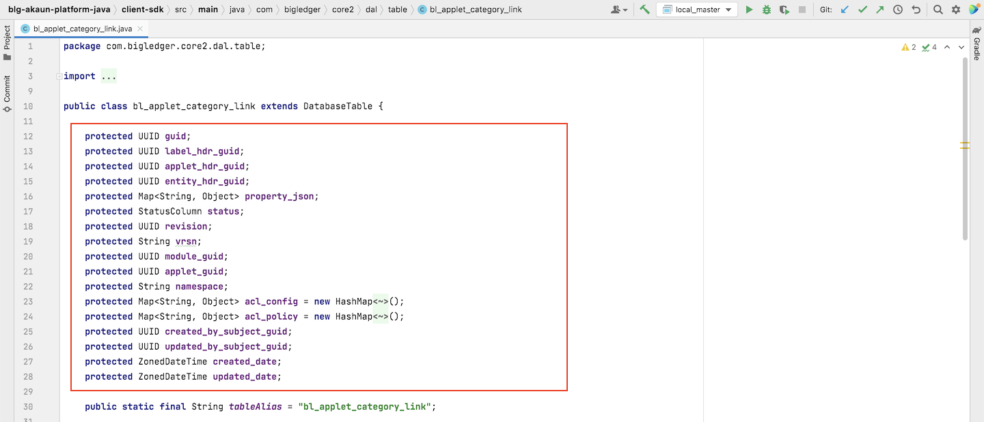
Task: Rollback changes with undo arrow
Action: pos(916,10)
